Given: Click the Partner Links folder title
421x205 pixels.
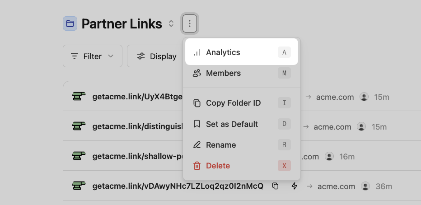Looking at the screenshot, I should (x=122, y=24).
